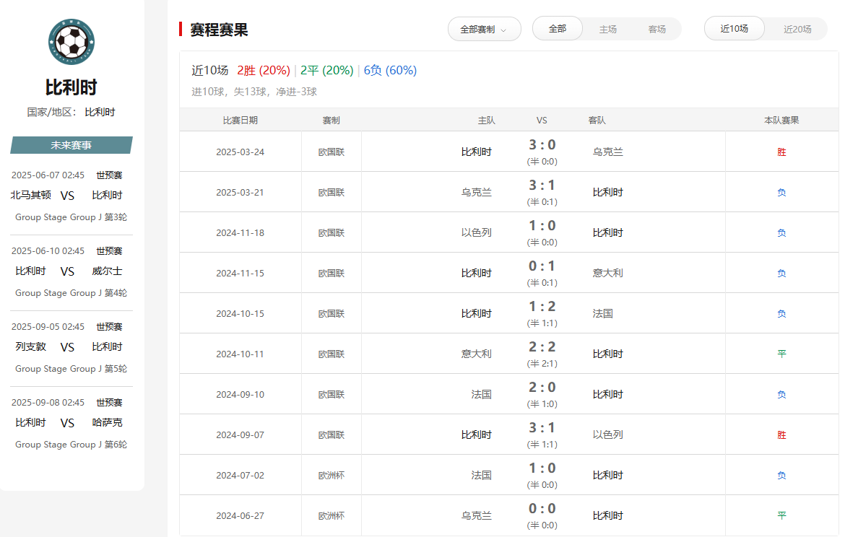
Task: Open the 全部赛制 competition dropdown
Action: point(484,30)
